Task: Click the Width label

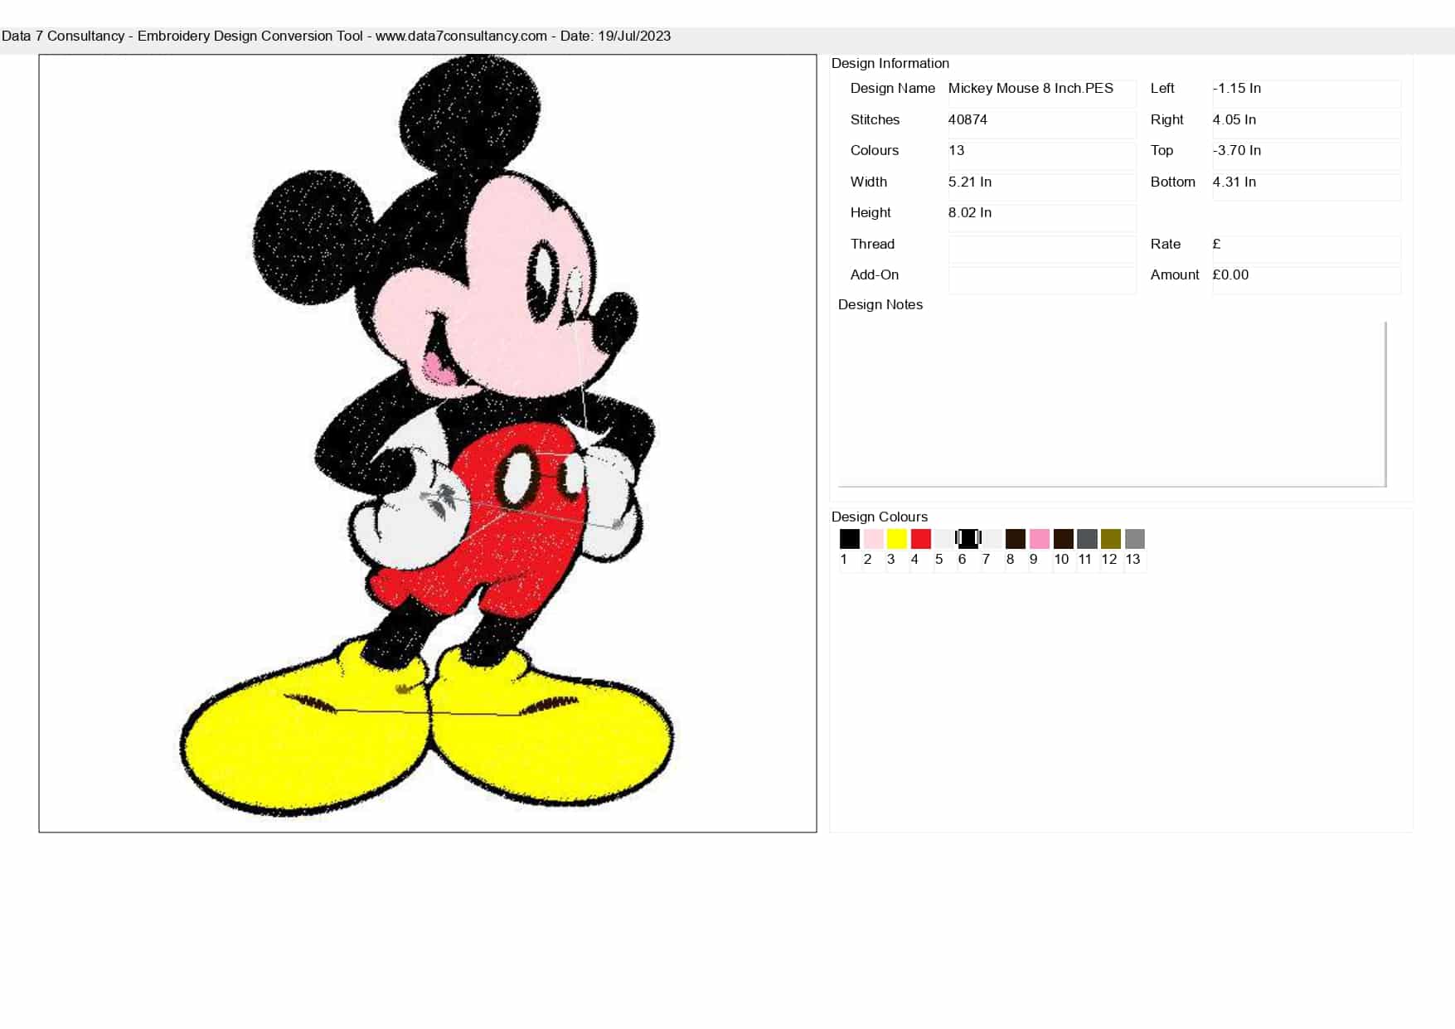Action: [868, 182]
